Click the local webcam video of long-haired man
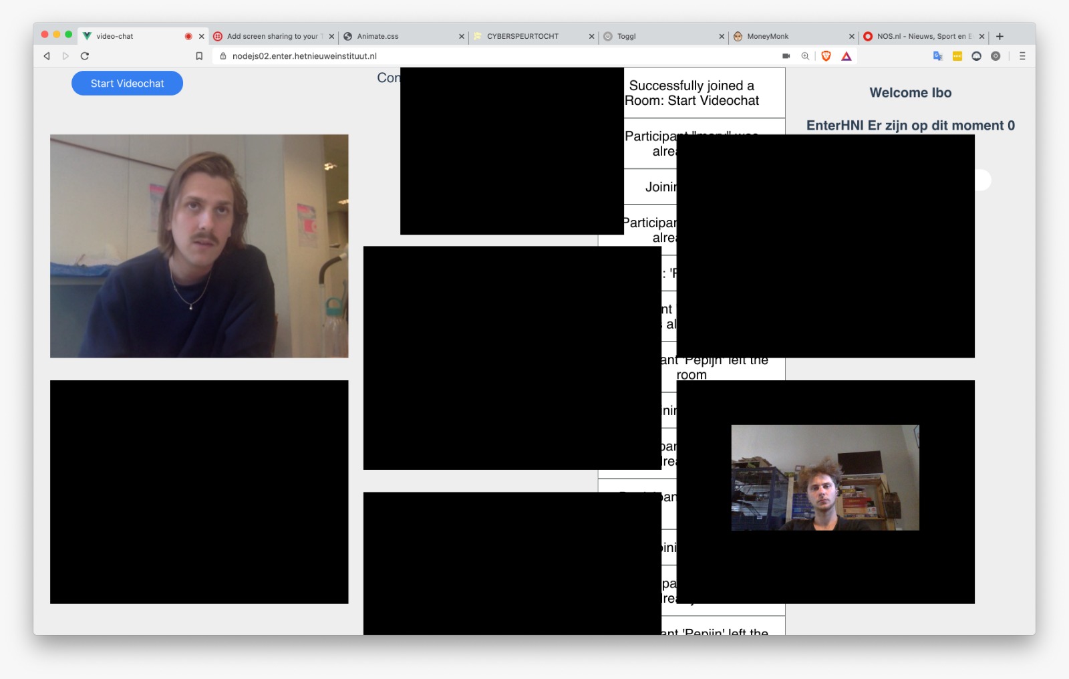Viewport: 1069px width, 679px height. pyautogui.click(x=199, y=246)
